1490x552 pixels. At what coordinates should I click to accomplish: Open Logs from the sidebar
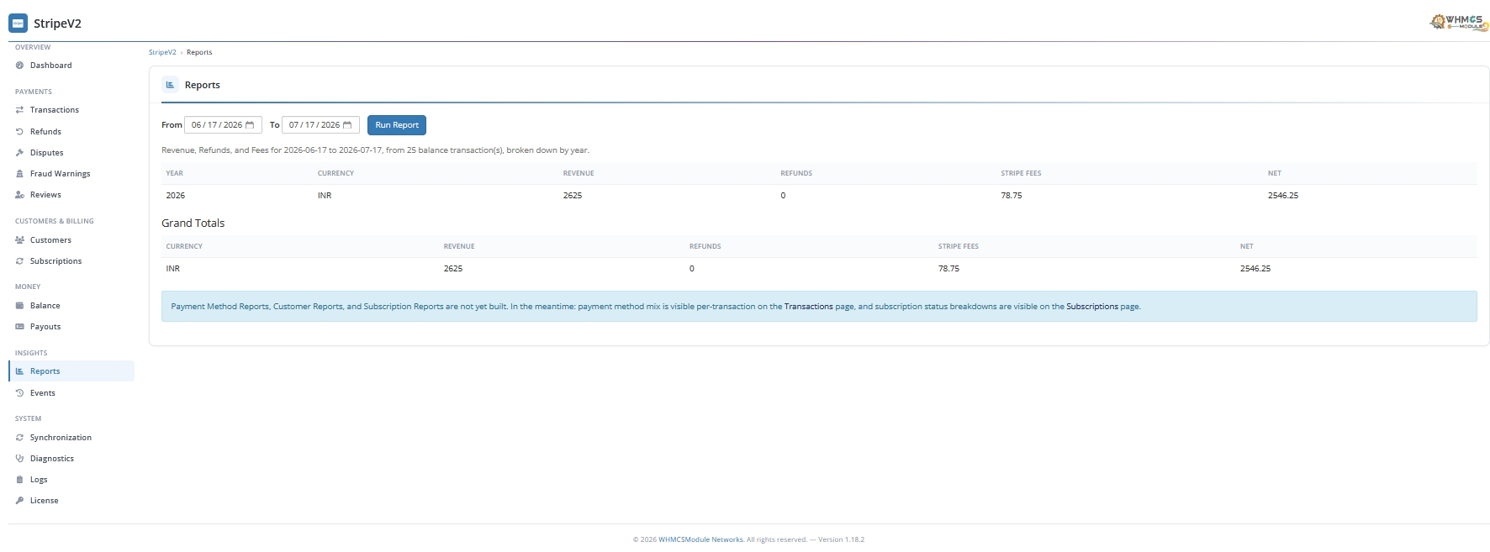click(71, 480)
